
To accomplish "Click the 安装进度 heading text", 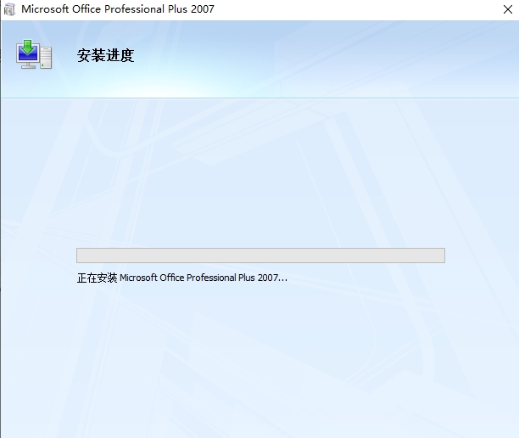I will click(105, 57).
